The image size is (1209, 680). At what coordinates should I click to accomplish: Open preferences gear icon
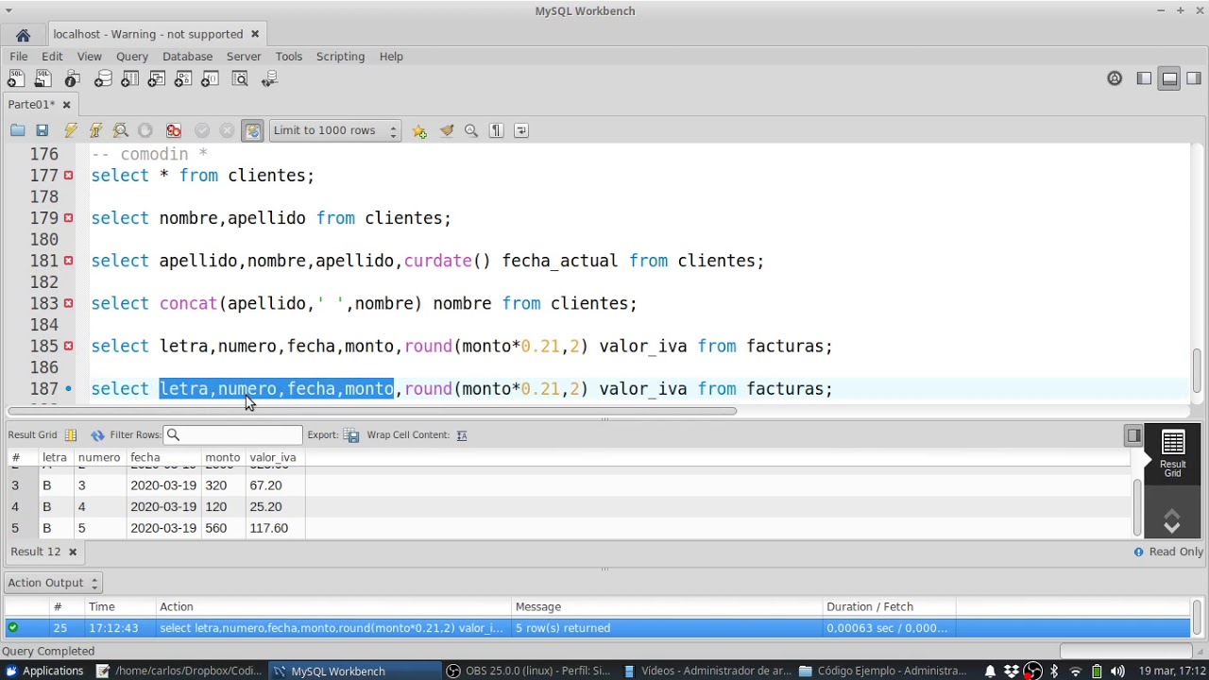(1115, 79)
